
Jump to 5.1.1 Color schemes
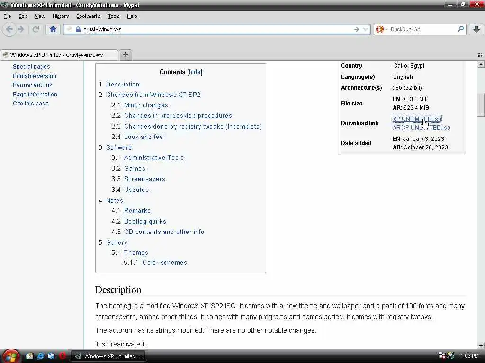pyautogui.click(x=164, y=262)
